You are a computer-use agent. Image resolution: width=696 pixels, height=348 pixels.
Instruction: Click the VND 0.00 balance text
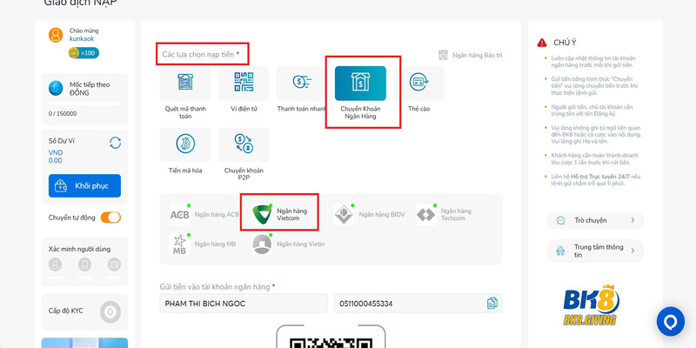click(56, 157)
